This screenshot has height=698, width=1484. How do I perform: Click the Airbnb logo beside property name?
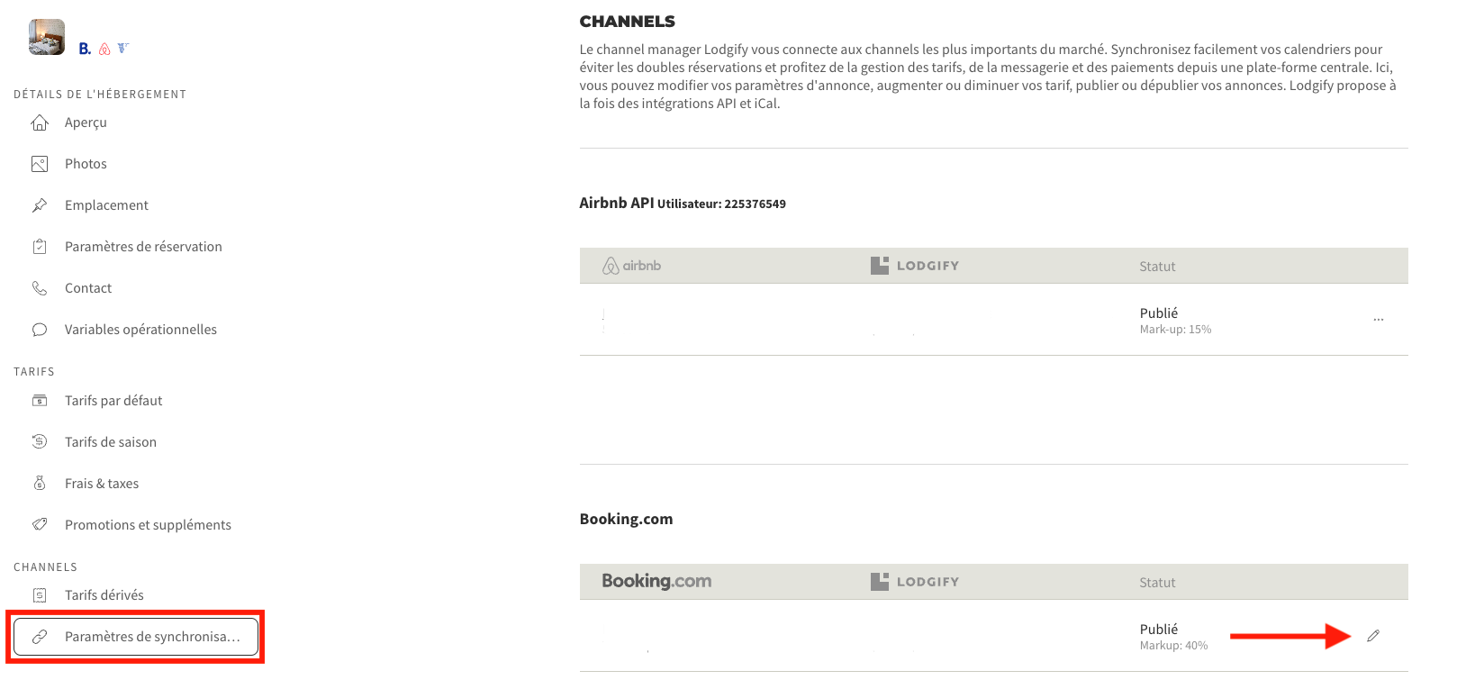104,49
